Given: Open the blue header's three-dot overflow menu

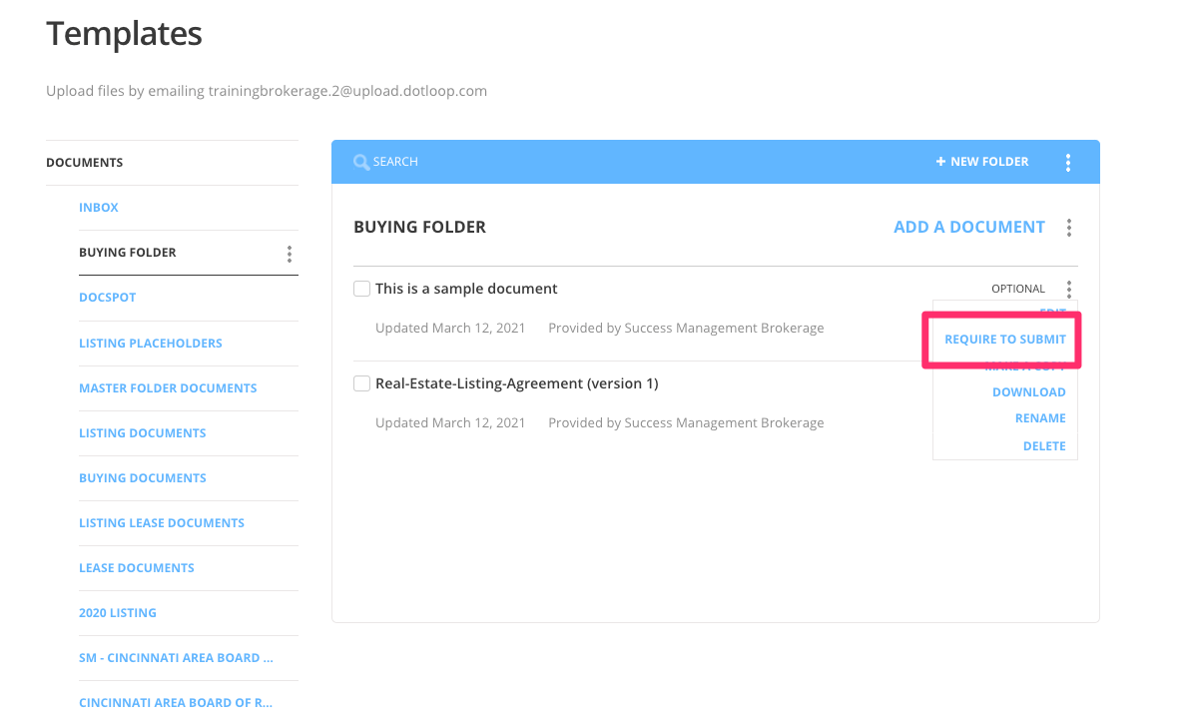Looking at the screenshot, I should [x=1068, y=161].
